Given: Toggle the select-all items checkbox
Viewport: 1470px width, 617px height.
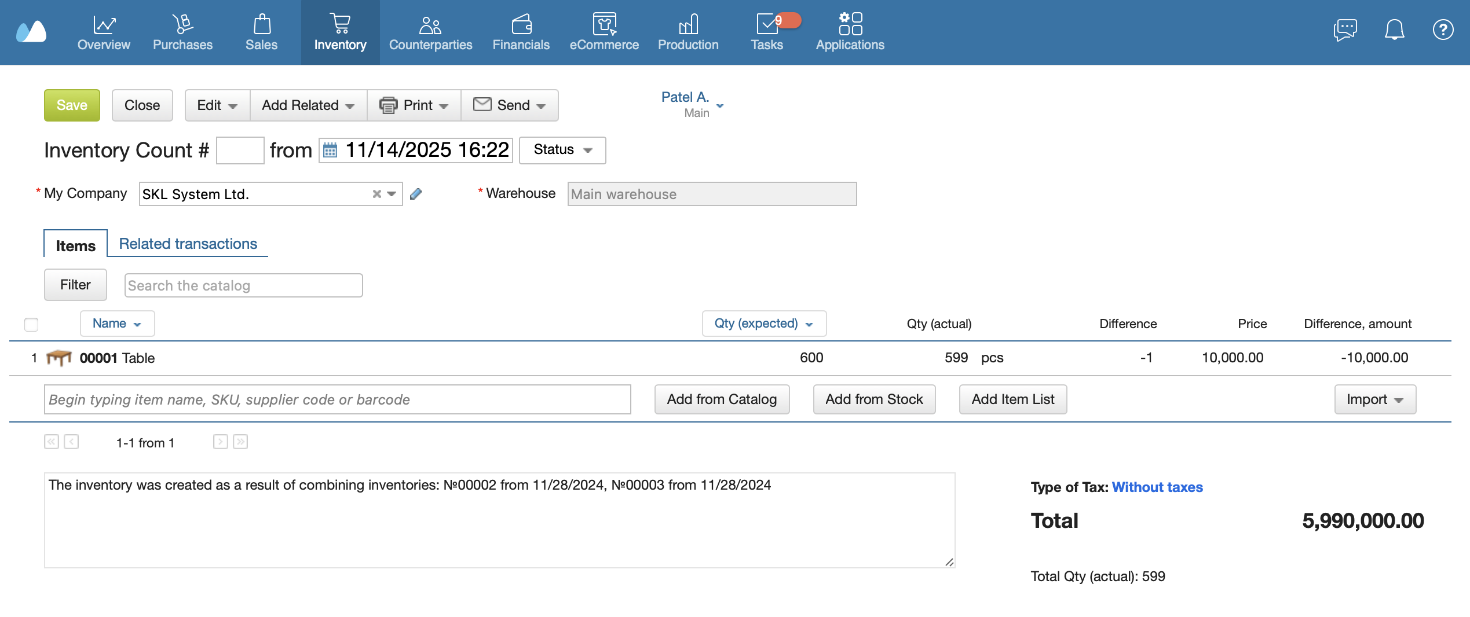Looking at the screenshot, I should click(x=31, y=325).
